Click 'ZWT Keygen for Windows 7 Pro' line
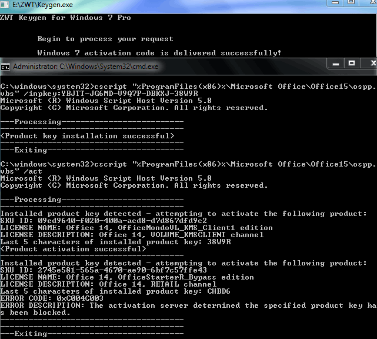The image size is (377, 339). (65, 18)
